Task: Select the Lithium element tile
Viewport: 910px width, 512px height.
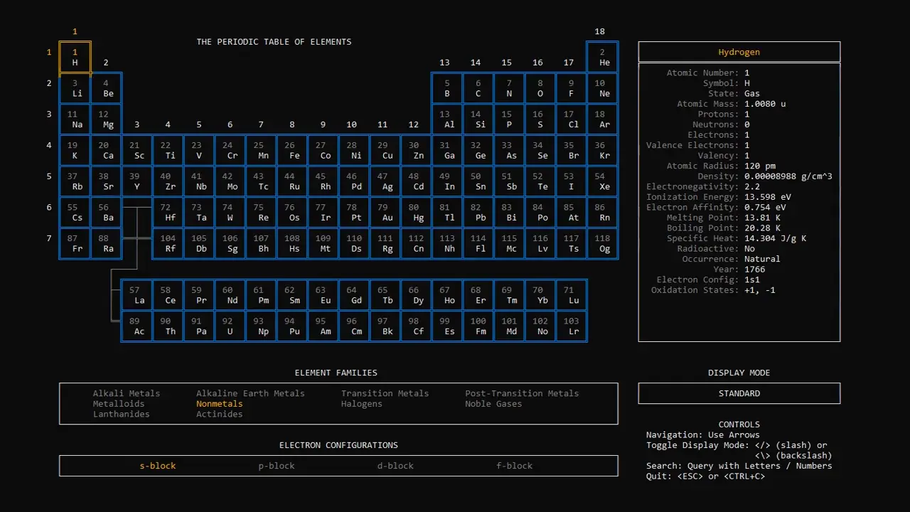Action: point(75,87)
